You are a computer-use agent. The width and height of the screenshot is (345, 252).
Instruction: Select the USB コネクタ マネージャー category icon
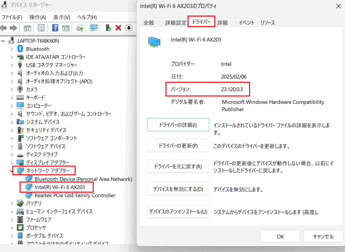20,65
